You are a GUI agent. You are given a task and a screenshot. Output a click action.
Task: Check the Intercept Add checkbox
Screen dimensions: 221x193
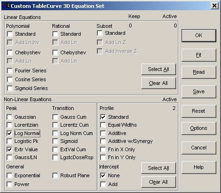[x=103, y=184]
